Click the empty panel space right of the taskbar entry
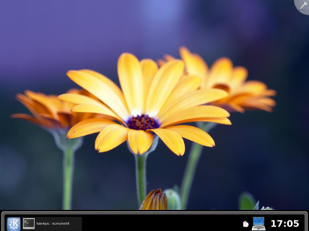309x231 pixels. click(151, 224)
